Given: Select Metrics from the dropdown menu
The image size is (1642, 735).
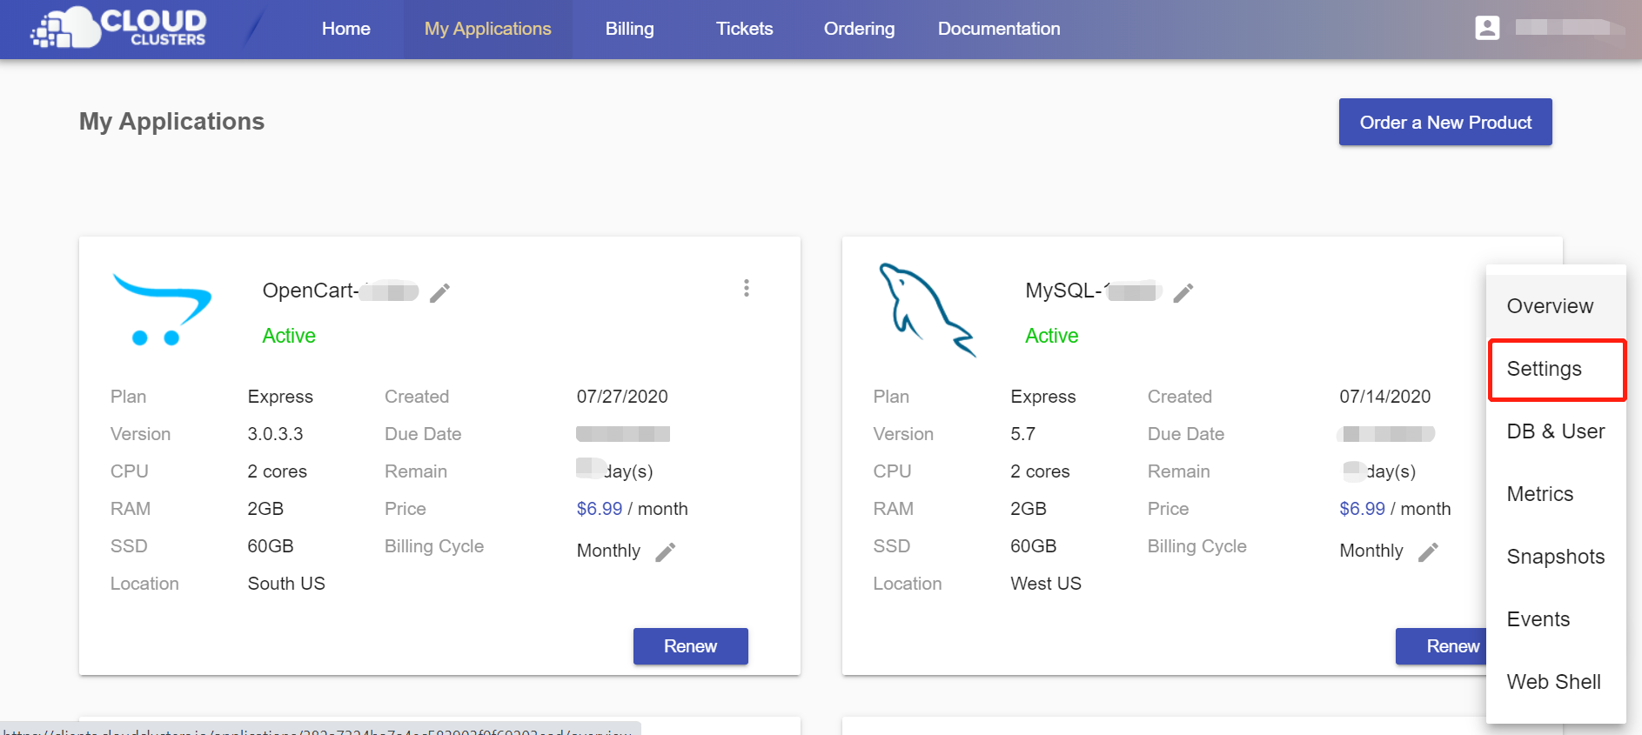Looking at the screenshot, I should 1556,494.
